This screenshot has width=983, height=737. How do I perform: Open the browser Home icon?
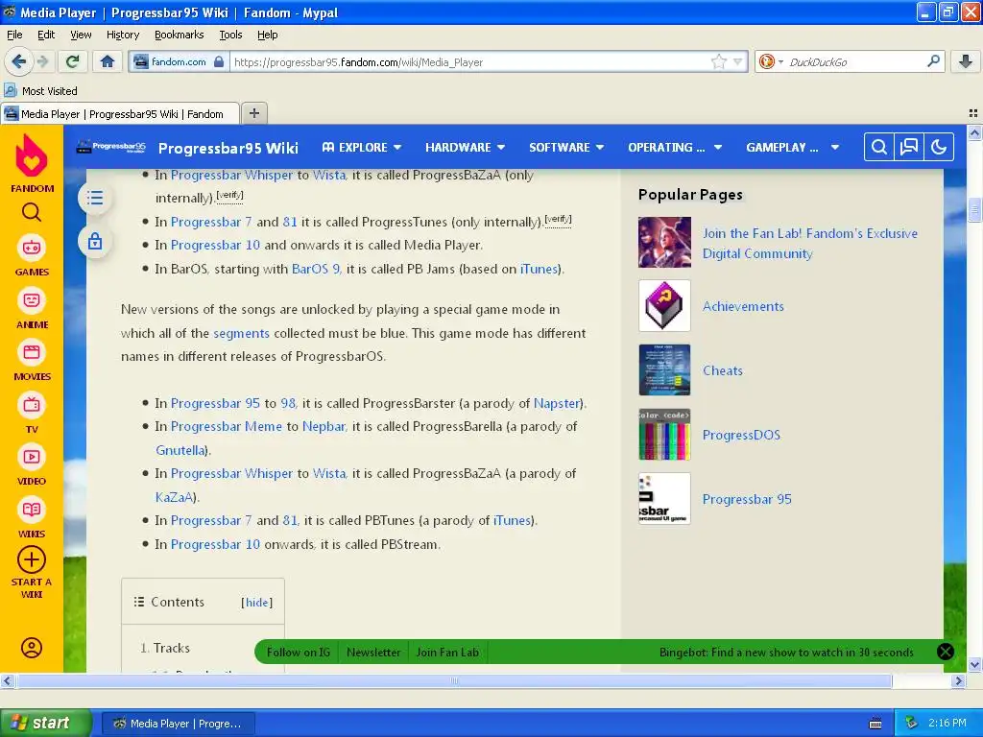[108, 61]
